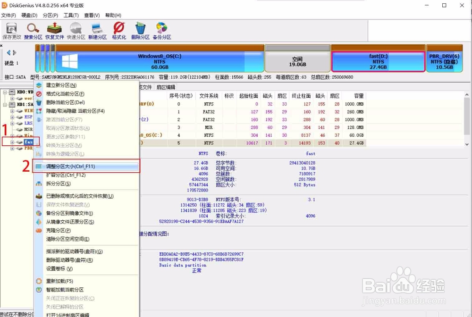Click the 恢复文件 file recovery icon

[54, 29]
